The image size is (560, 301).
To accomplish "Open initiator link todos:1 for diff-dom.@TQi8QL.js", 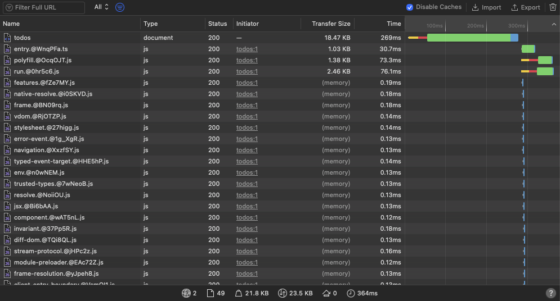I will pos(247,240).
